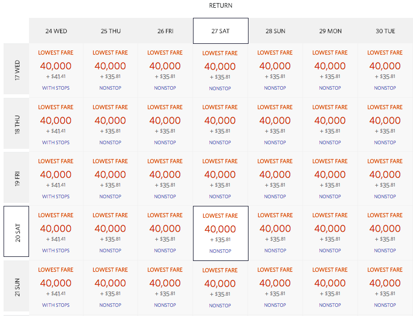Screen dimensions: 413x316
Task: Choose fare for 21 SUN depart, 30 TUE return
Action: pyautogui.click(x=385, y=283)
